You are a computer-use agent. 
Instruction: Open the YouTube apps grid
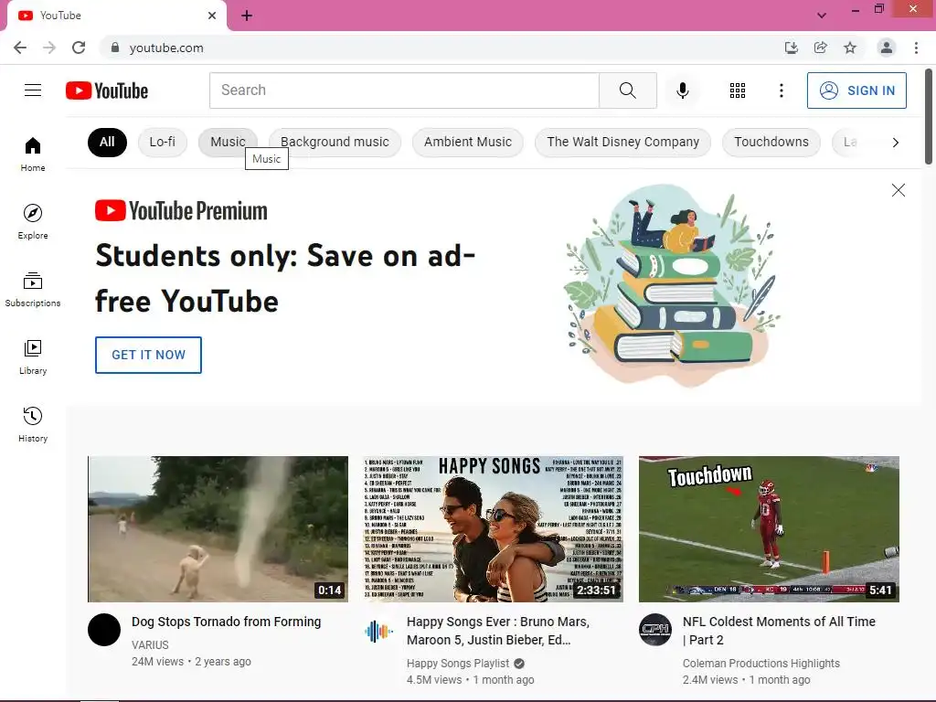click(x=738, y=90)
